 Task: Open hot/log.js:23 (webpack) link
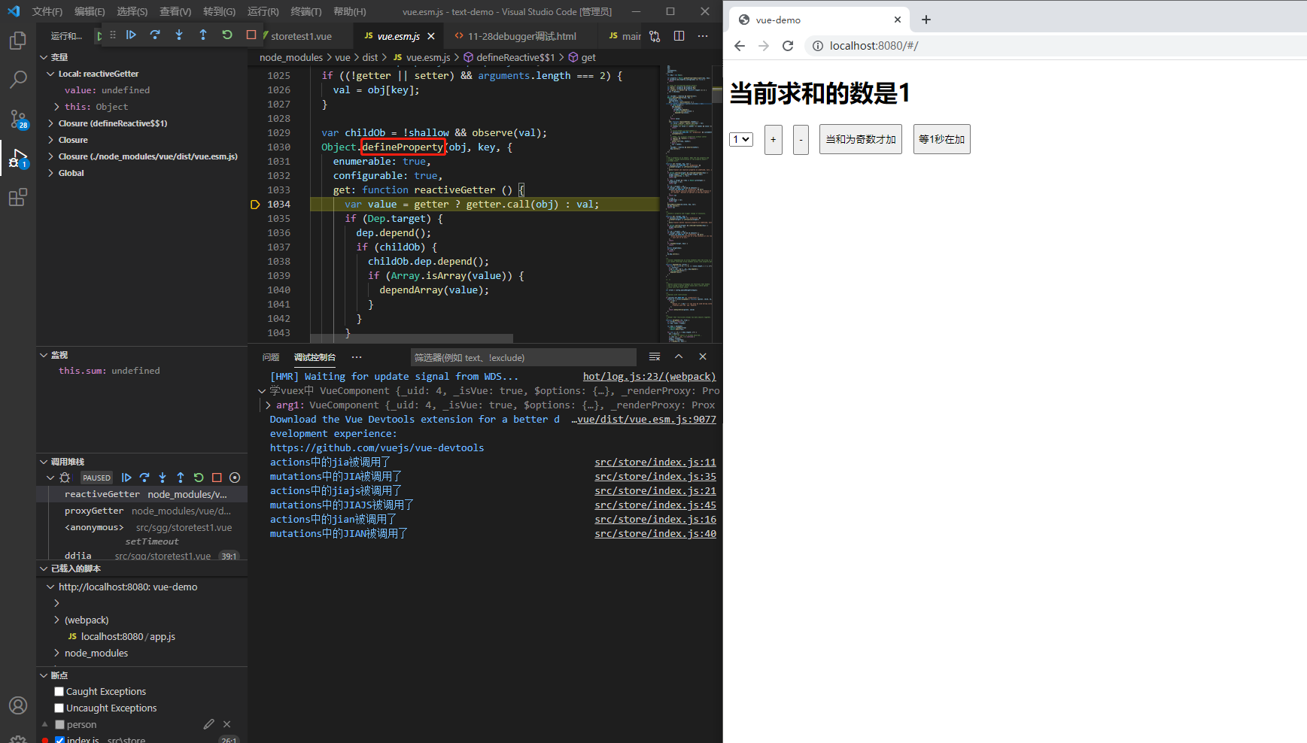point(649,377)
